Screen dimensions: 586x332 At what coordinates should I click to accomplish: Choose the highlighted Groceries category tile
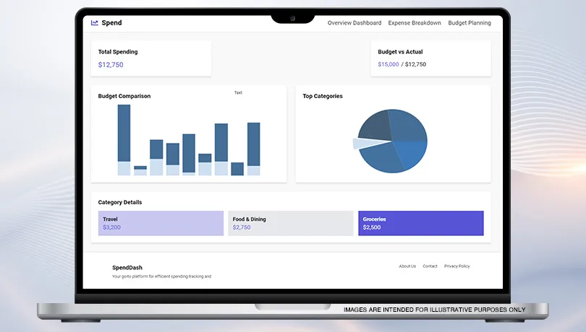420,223
